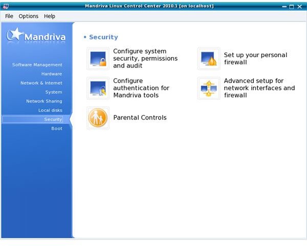Open the network interfaces firewall icon

pyautogui.click(x=209, y=88)
